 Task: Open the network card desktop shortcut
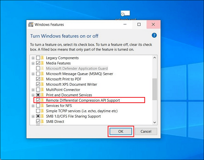click(125, 14)
